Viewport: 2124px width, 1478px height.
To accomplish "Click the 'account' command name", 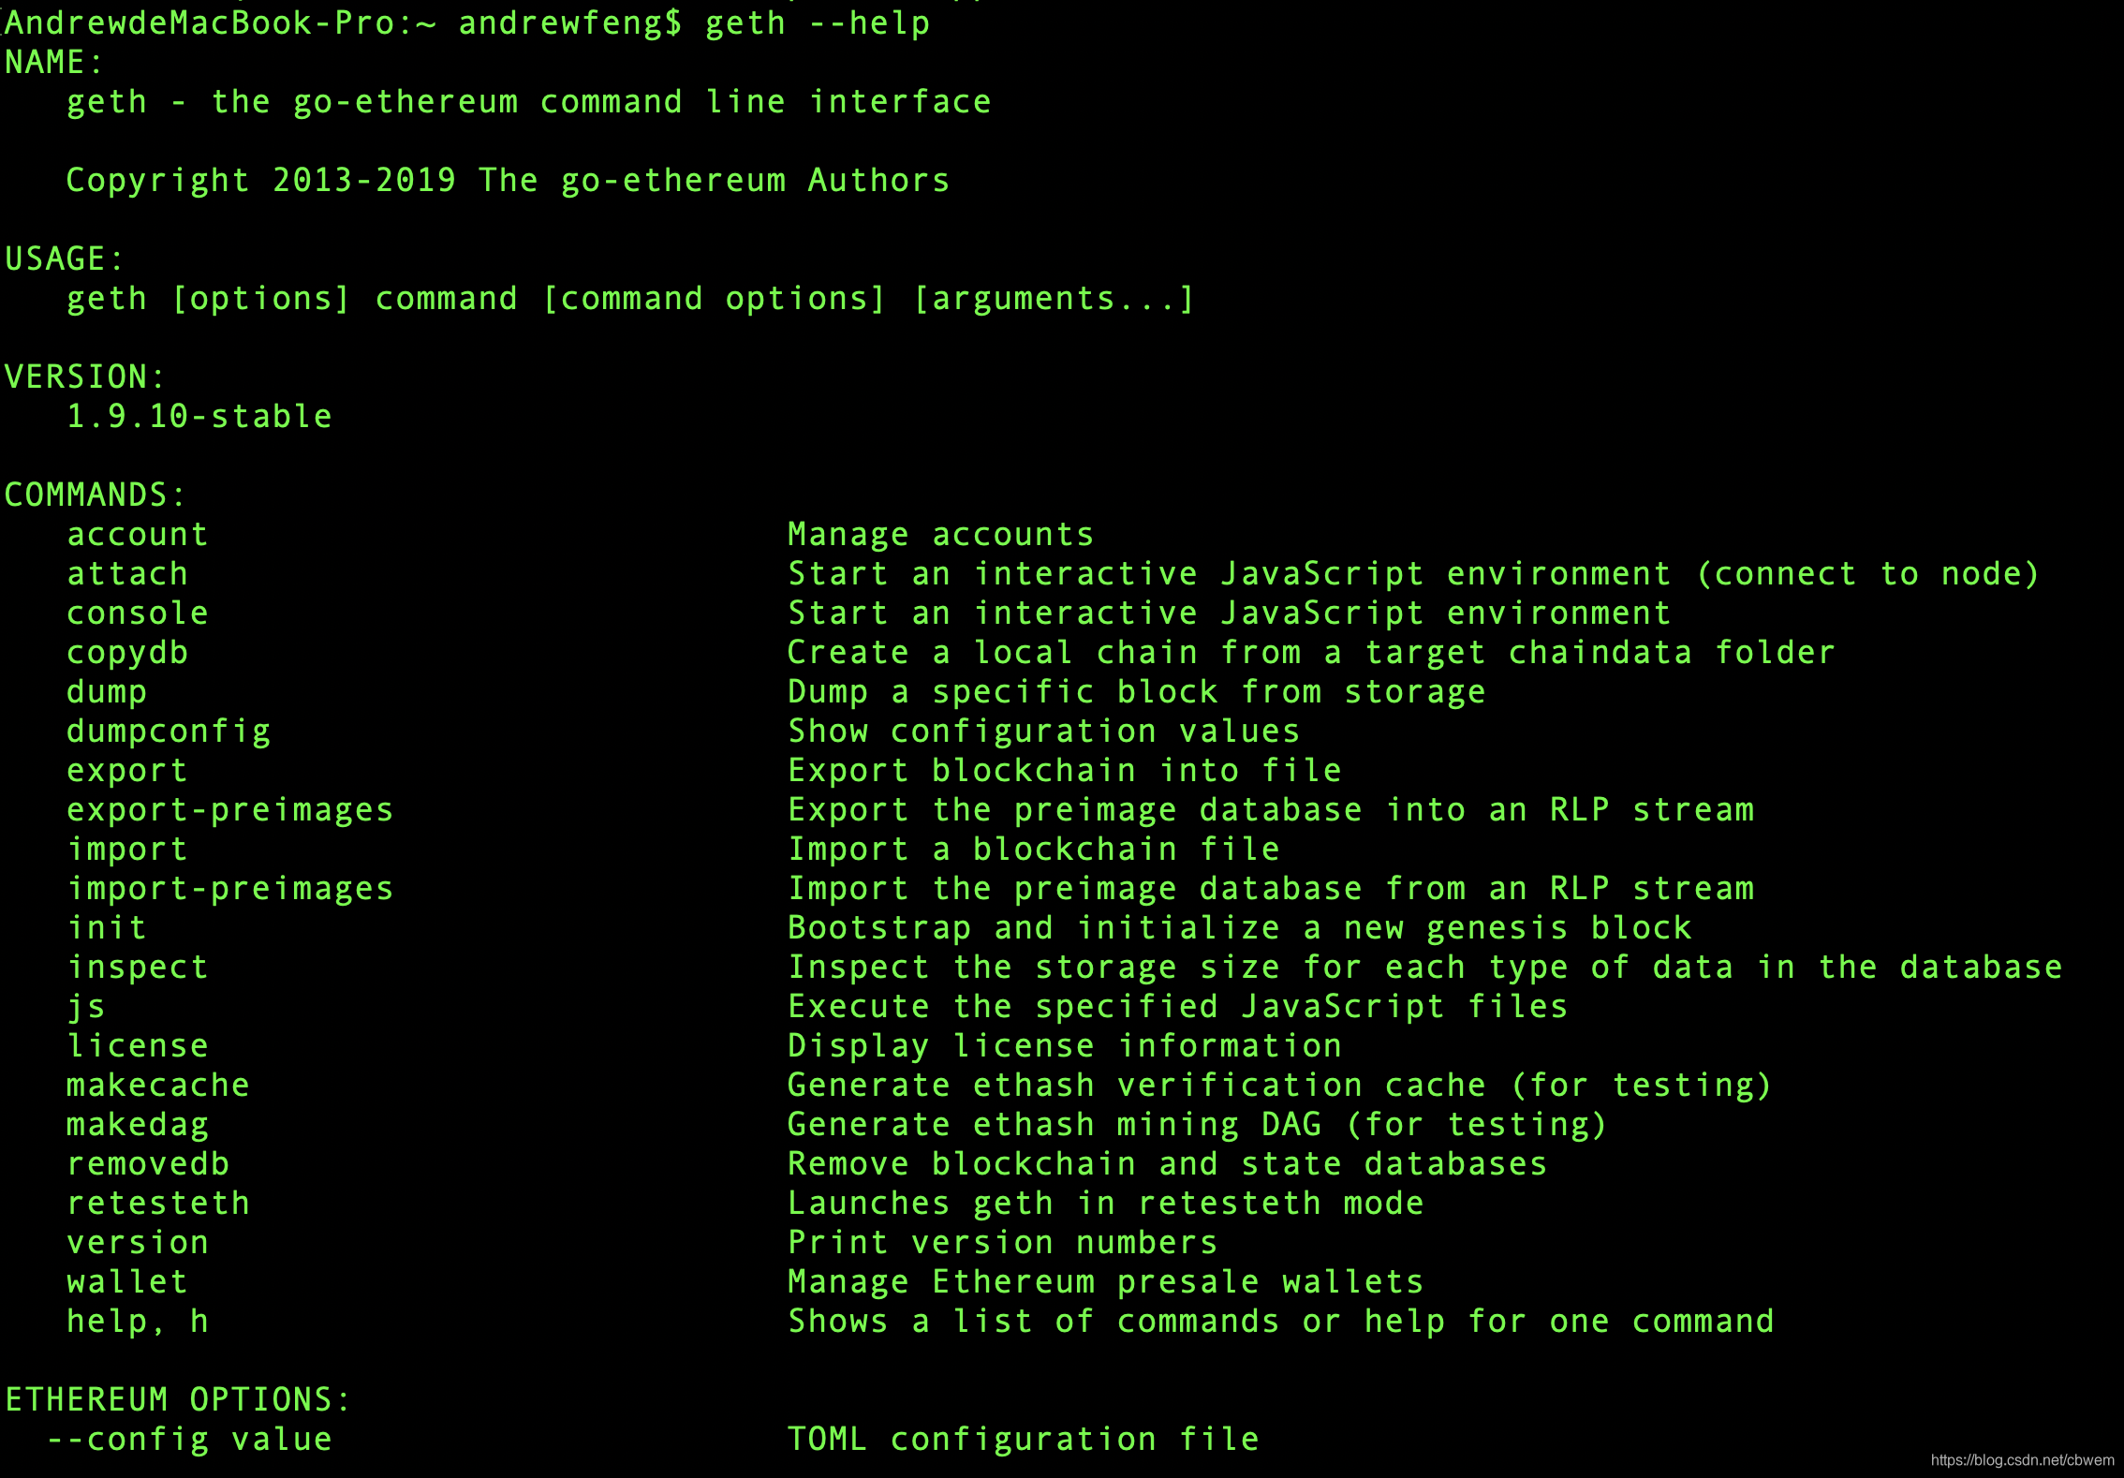I will [138, 534].
